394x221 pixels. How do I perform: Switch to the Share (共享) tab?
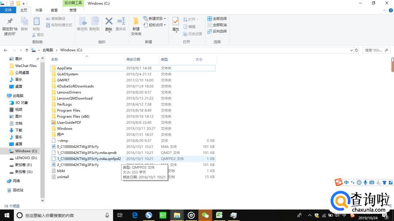tap(39, 10)
